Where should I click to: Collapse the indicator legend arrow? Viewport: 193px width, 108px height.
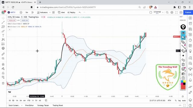point(9,30)
